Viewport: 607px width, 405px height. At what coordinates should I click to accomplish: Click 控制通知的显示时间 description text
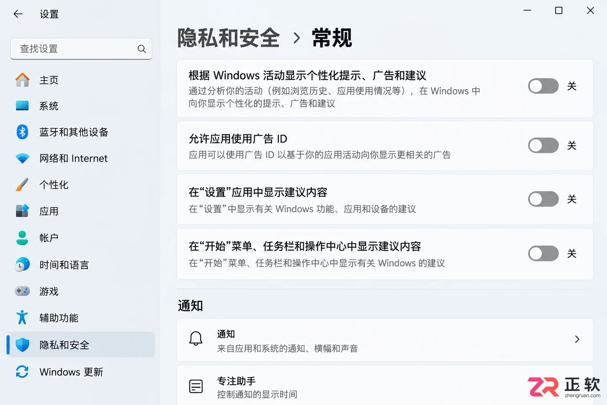pyautogui.click(x=257, y=394)
